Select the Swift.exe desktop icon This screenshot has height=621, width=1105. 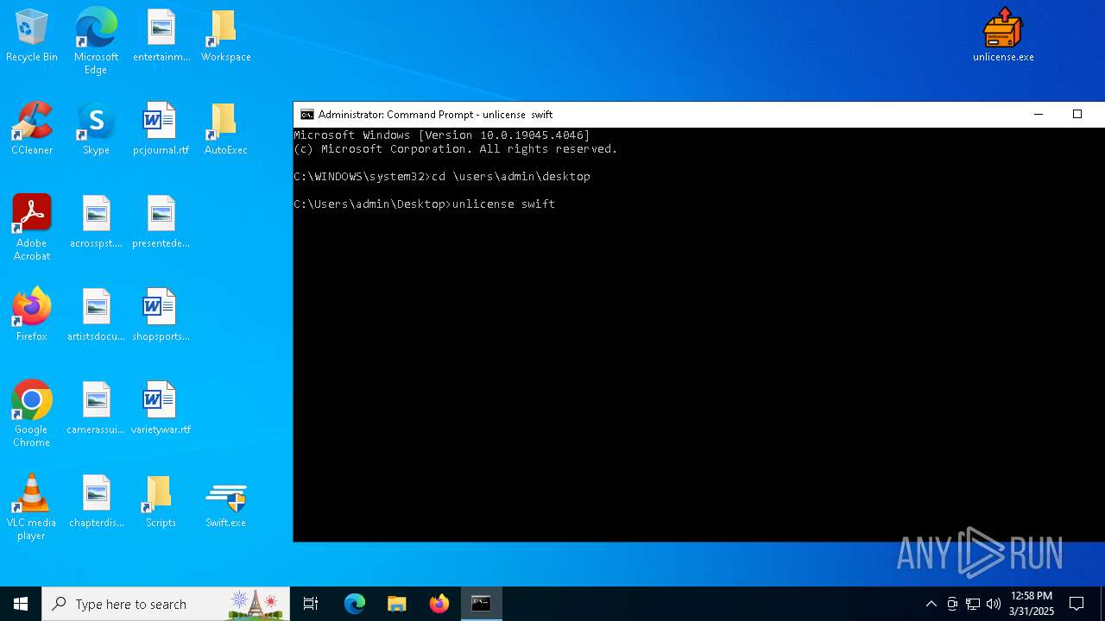tap(225, 502)
